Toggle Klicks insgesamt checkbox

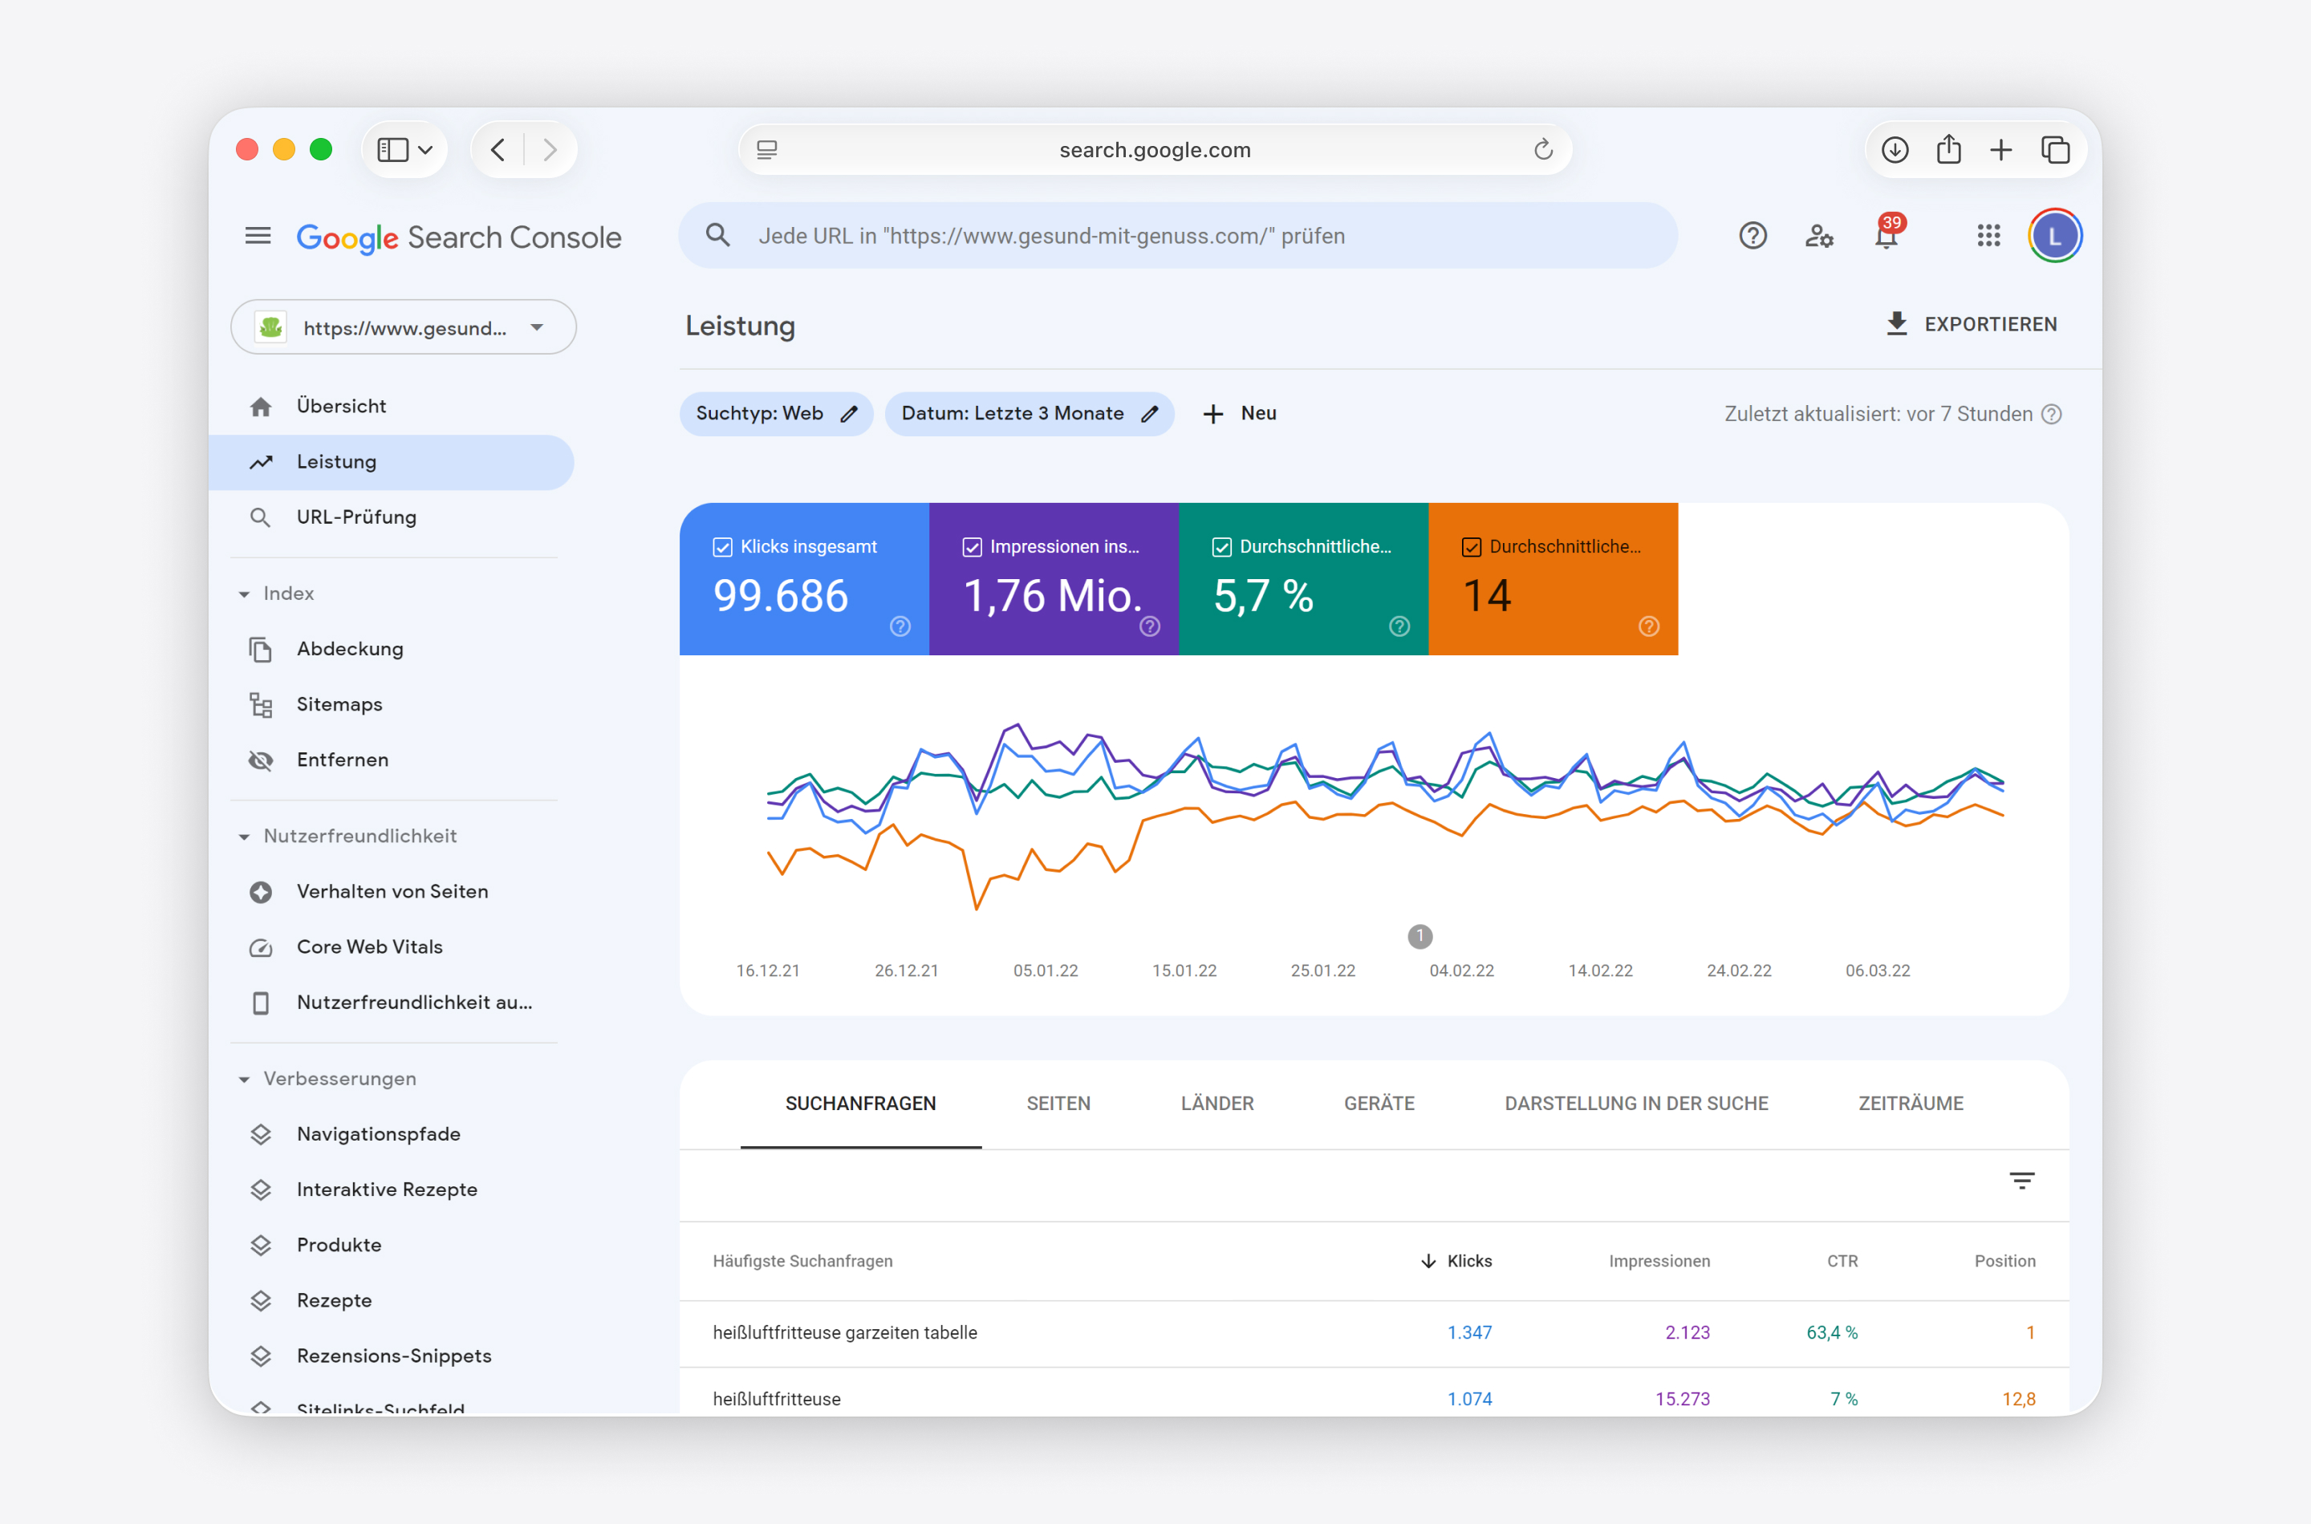[x=722, y=547]
